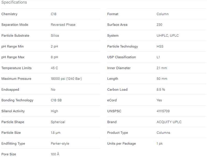Click the Silanol Activity High value
The width and height of the screenshot is (207, 157).
point(55,111)
